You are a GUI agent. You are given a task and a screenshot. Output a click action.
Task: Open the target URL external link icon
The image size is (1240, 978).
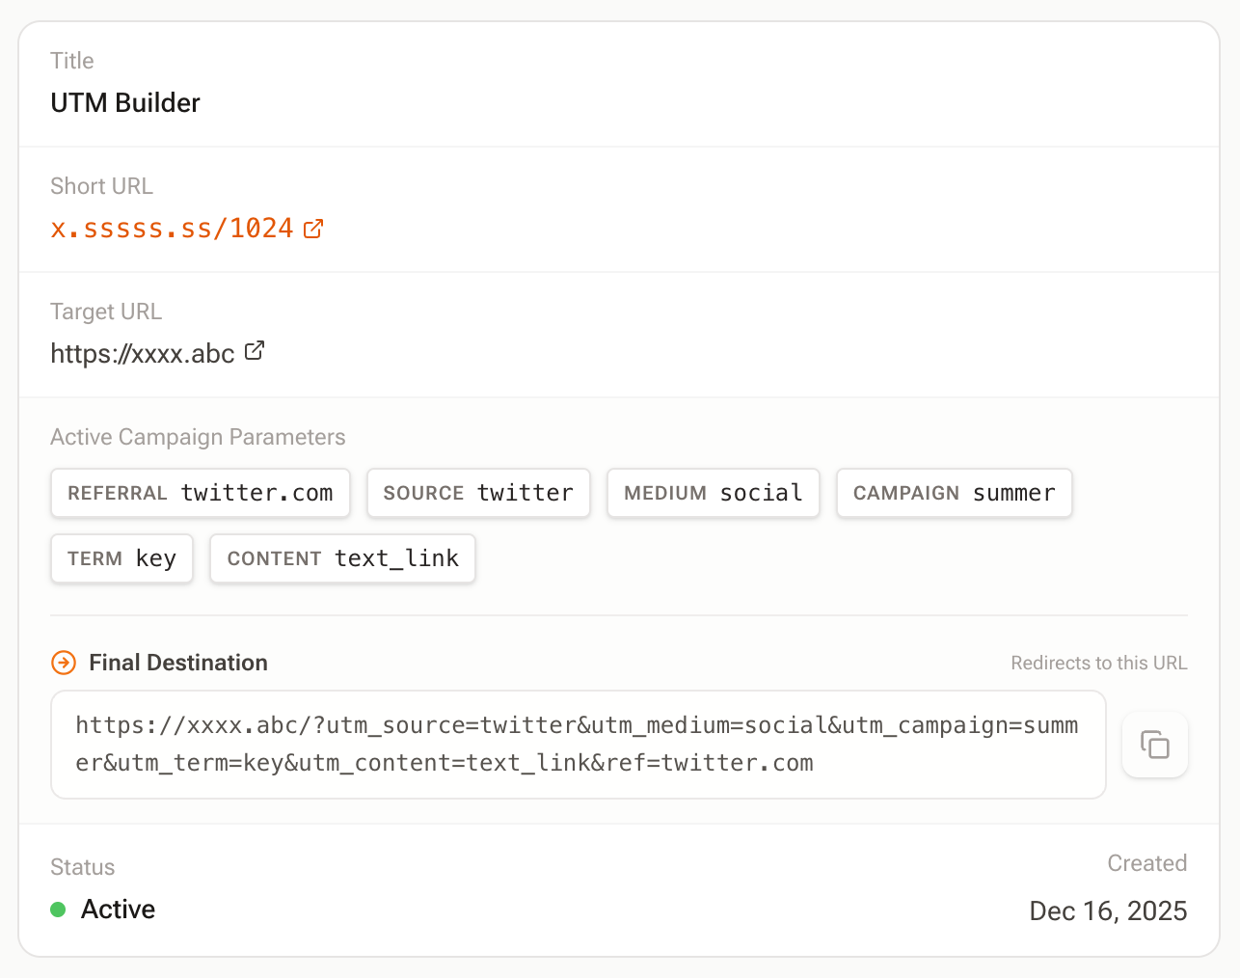coord(255,351)
